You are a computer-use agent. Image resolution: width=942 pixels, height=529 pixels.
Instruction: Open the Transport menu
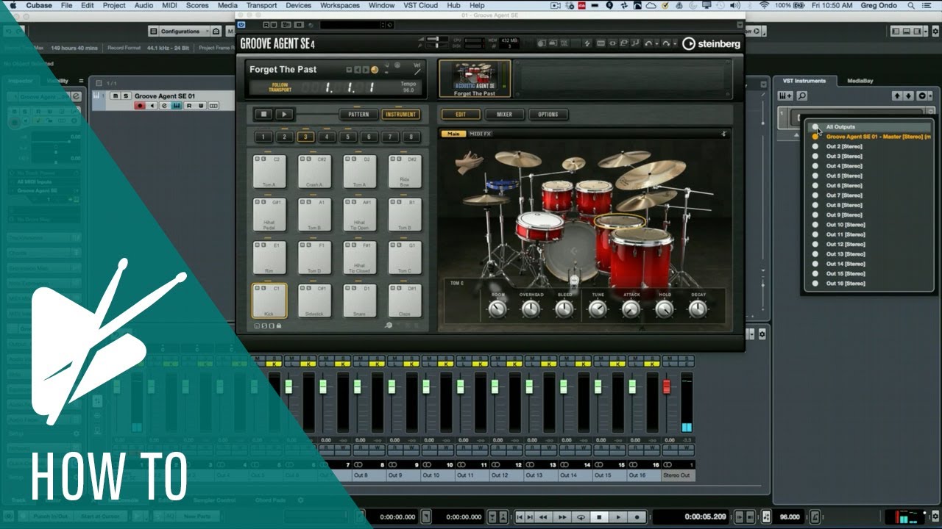(261, 5)
